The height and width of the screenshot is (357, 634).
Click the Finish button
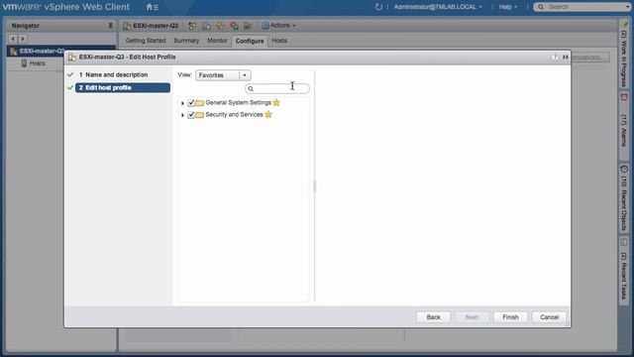[510, 317]
